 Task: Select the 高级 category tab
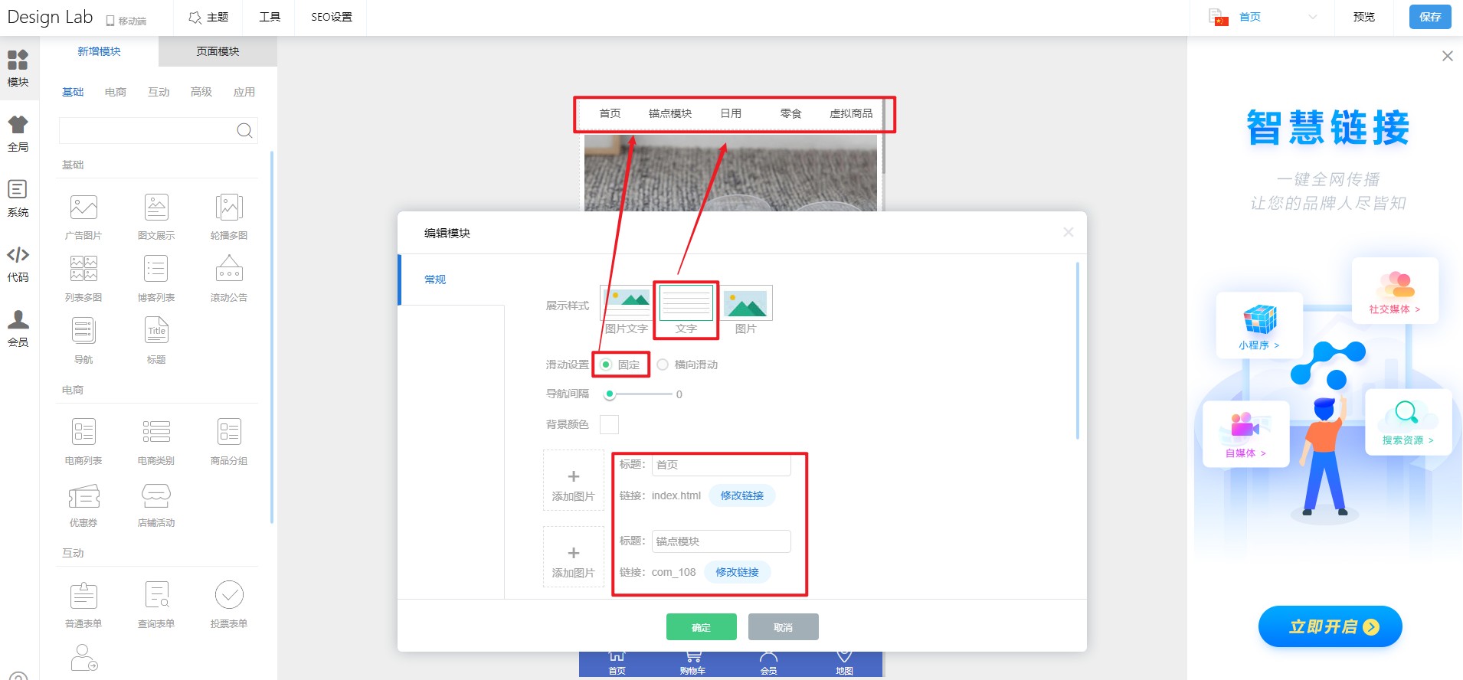201,92
